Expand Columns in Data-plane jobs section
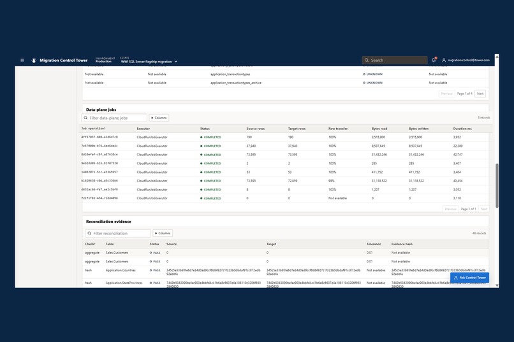The image size is (514, 342). click(159, 118)
